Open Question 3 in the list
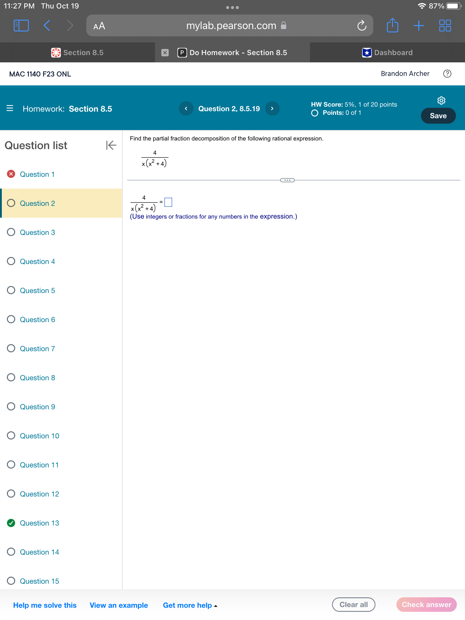465x620 pixels. (x=38, y=232)
